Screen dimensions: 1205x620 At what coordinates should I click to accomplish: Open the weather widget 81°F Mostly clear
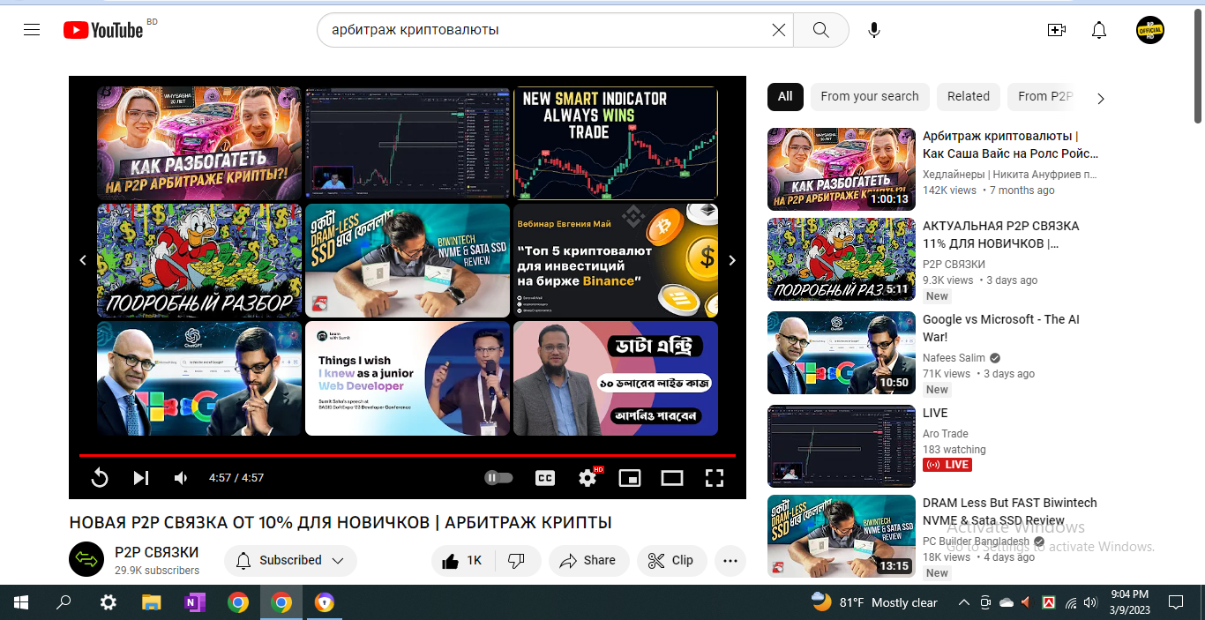coord(874,602)
